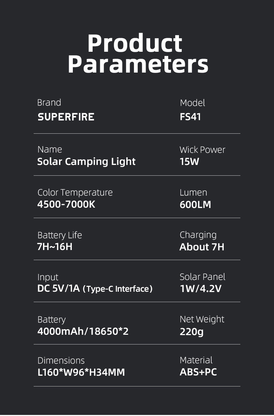This screenshot has height=416, width=274.
Task: Click the Product Parameters heading
Action: [137, 54]
